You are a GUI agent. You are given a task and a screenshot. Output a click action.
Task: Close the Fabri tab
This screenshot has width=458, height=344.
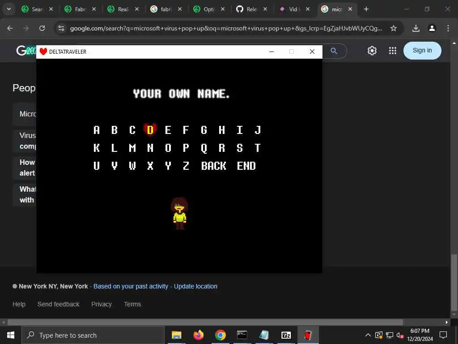(94, 9)
